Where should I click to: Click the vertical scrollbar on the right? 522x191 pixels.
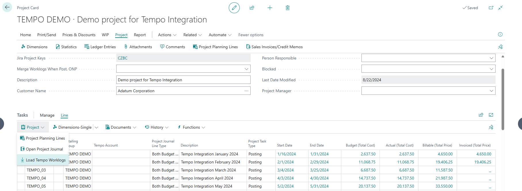pos(503,99)
